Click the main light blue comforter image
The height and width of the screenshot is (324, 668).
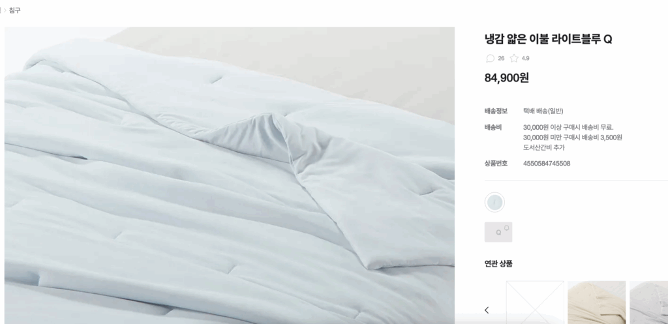[229, 175]
